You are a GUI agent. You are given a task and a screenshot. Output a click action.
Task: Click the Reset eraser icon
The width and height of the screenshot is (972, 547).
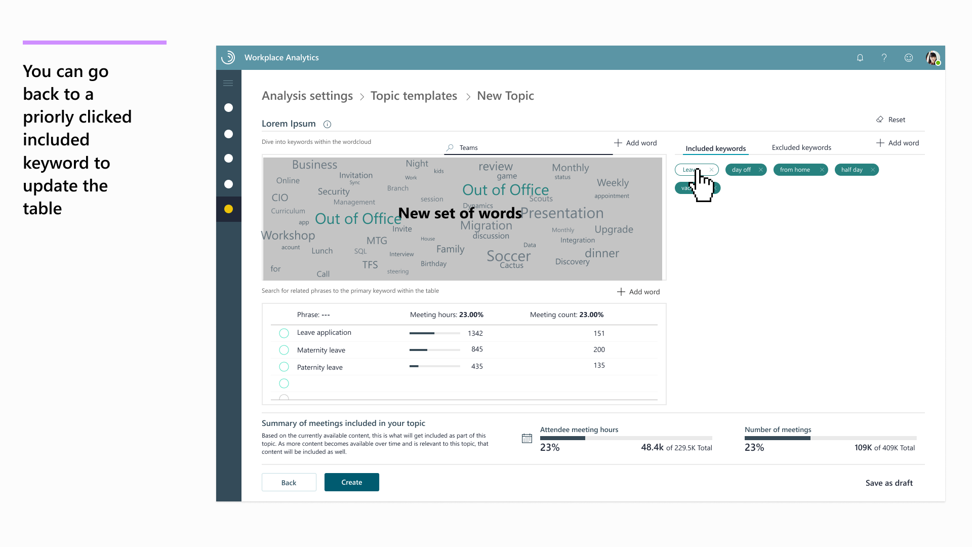click(x=880, y=120)
